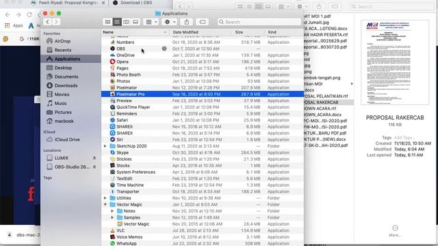The width and height of the screenshot is (438, 246).
Task: Click the PROPOSAL RAKERCAB preview thumbnail
Action: click(x=395, y=62)
